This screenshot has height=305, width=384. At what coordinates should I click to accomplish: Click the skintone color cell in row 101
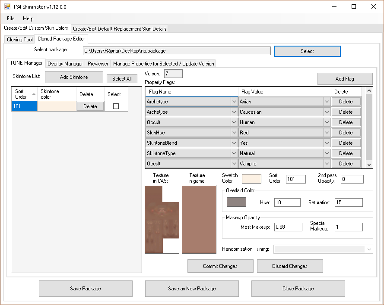click(57, 106)
